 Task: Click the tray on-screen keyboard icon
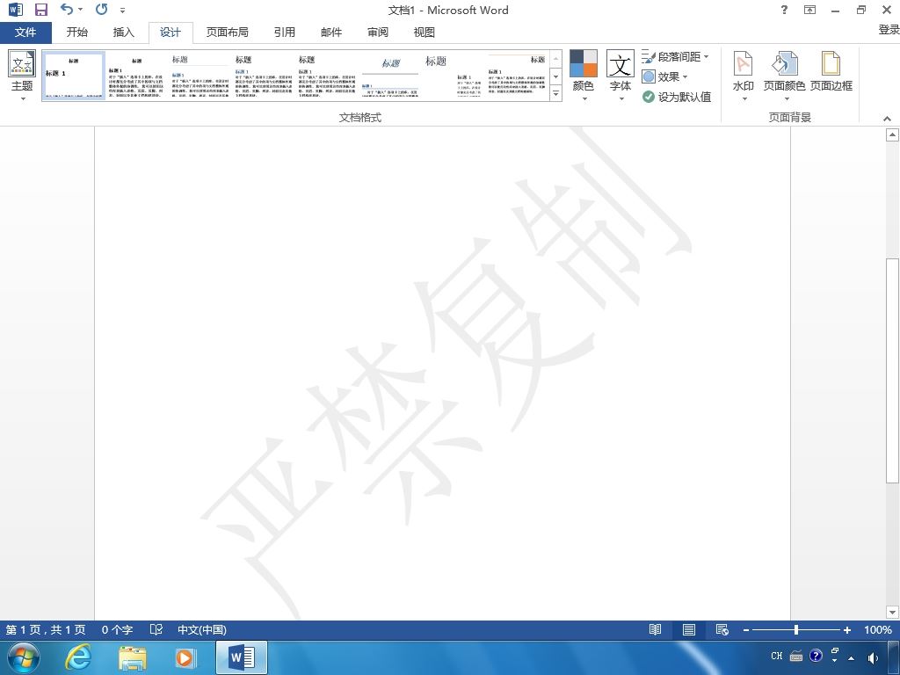point(796,656)
